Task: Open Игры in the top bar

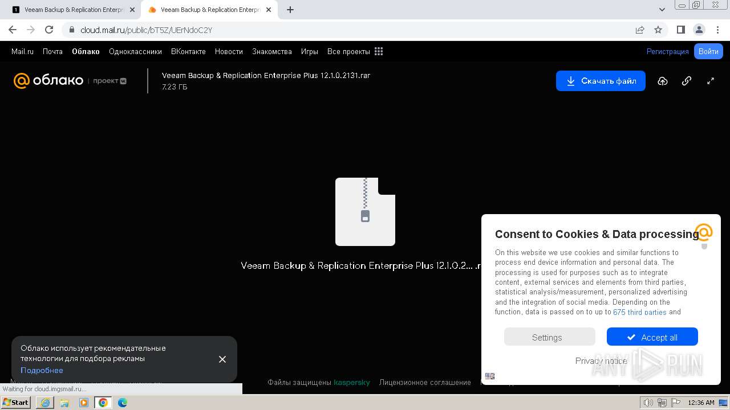Action: tap(310, 51)
